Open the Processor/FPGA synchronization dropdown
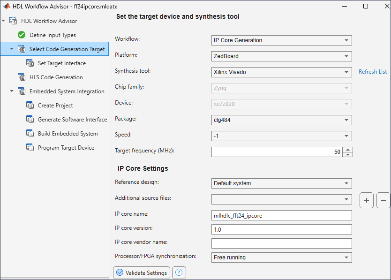The width and height of the screenshot is (391, 280). coord(282,257)
